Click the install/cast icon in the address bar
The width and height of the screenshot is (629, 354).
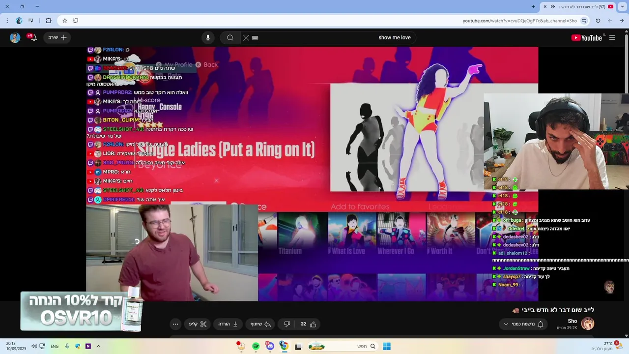[x=75, y=21]
